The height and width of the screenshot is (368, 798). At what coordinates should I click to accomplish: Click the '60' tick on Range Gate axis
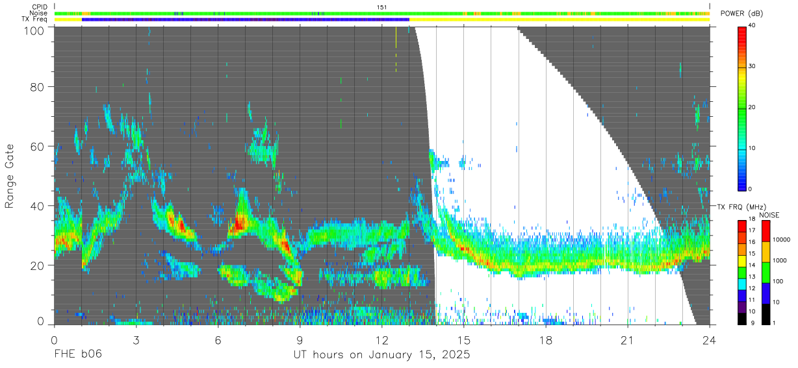38,147
